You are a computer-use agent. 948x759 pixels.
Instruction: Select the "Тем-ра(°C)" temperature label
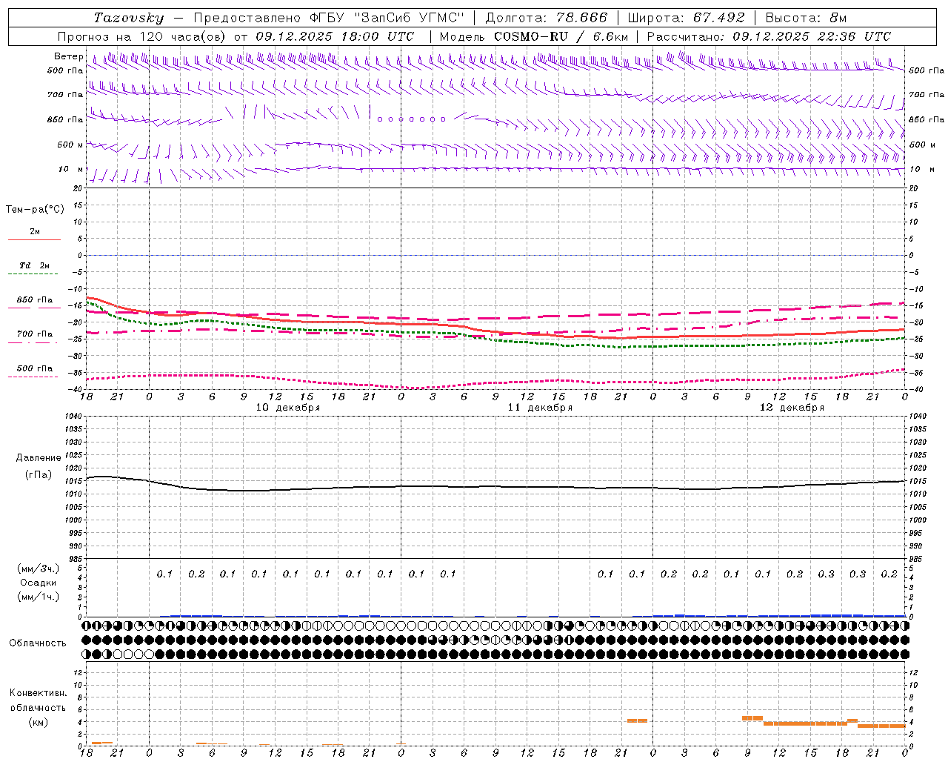(35, 210)
